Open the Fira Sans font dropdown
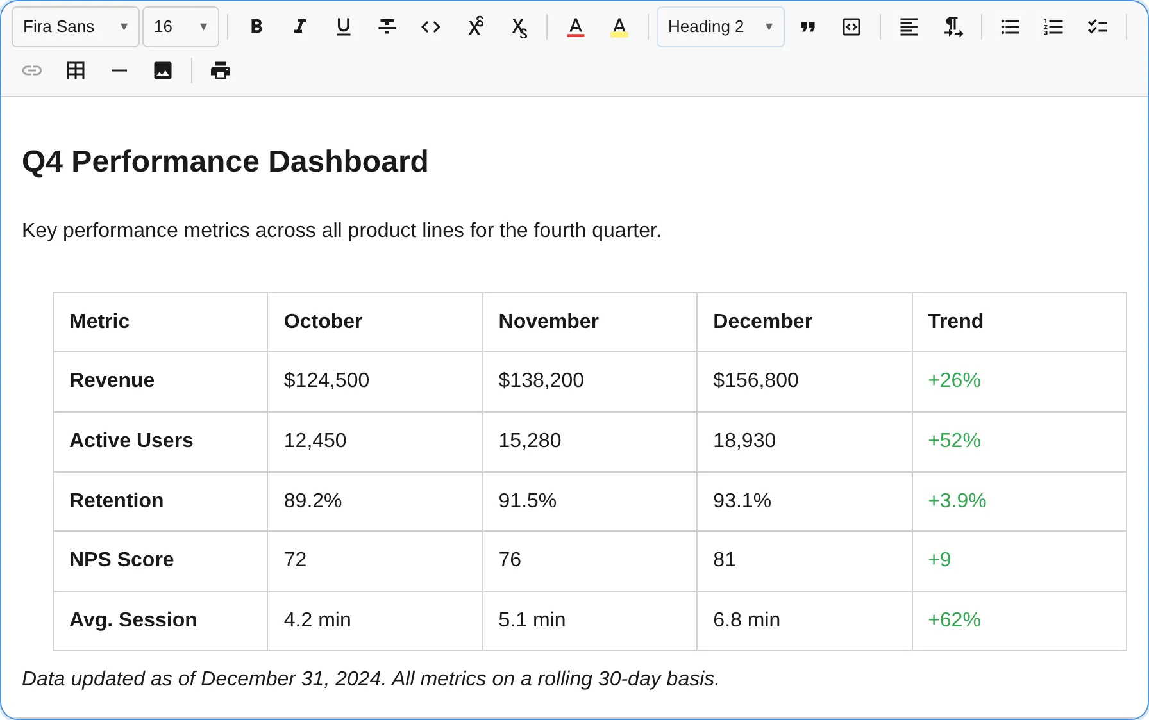The height and width of the screenshot is (720, 1149). (76, 27)
